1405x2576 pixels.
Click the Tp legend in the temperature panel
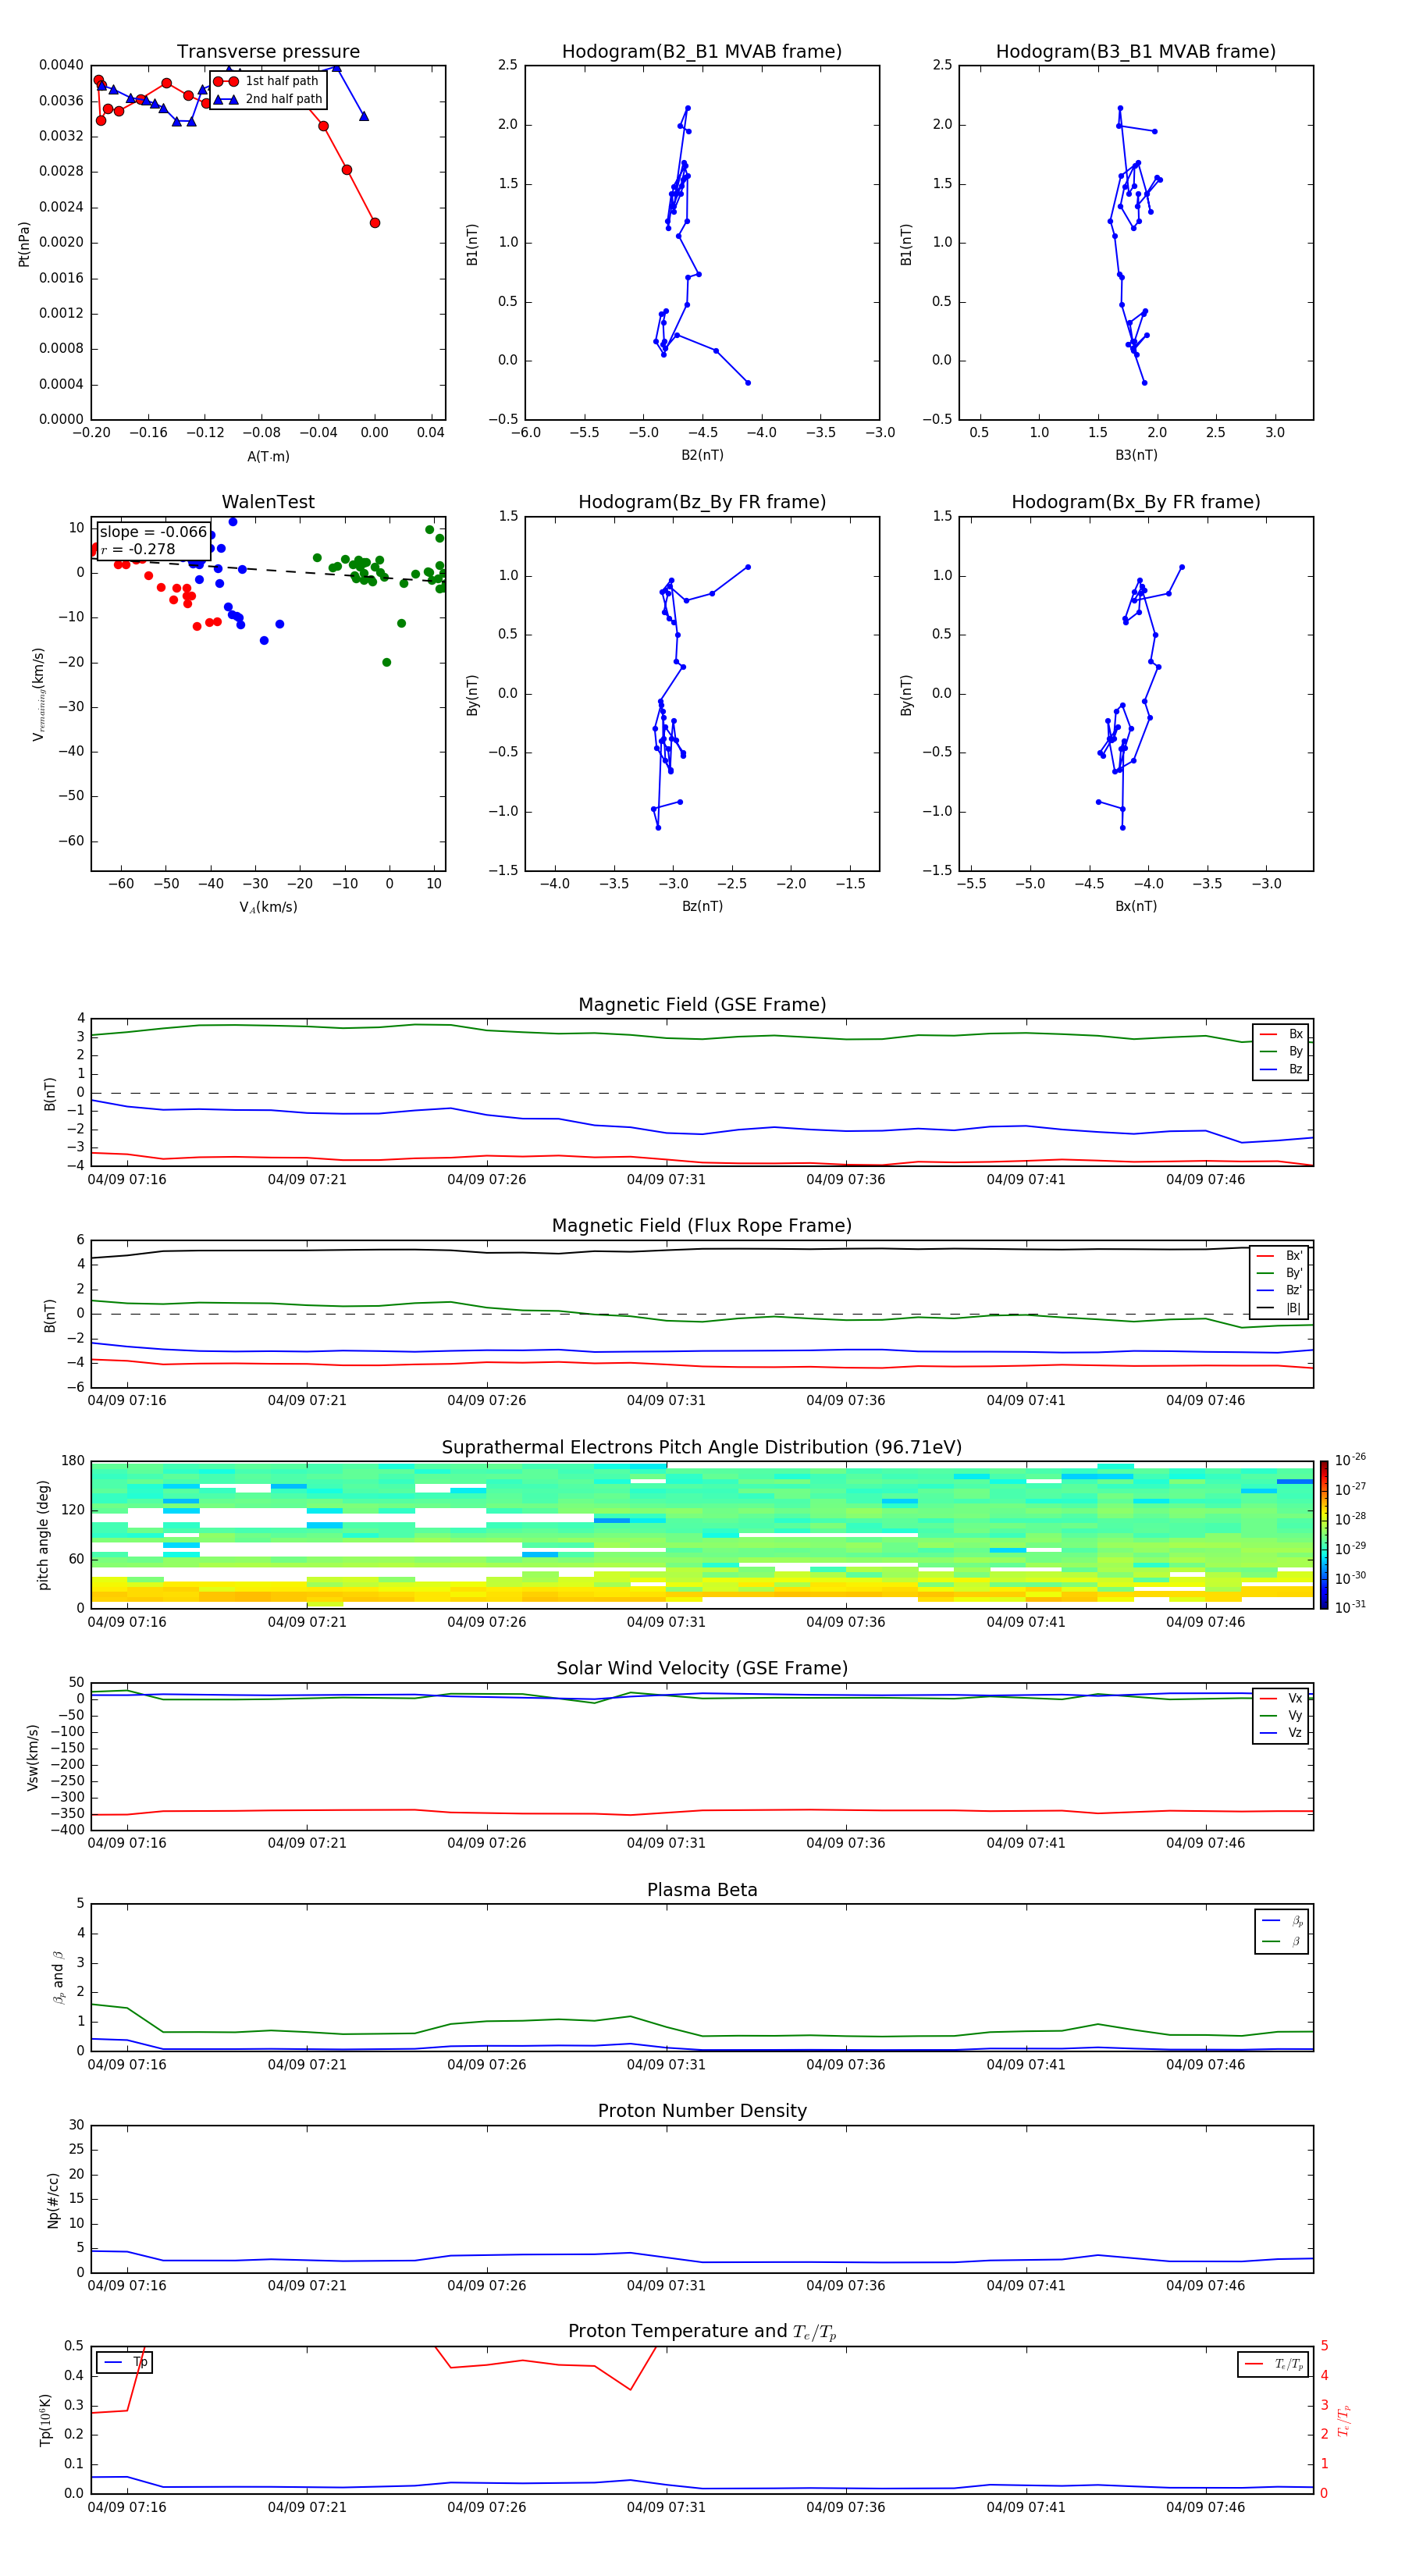(125, 2362)
